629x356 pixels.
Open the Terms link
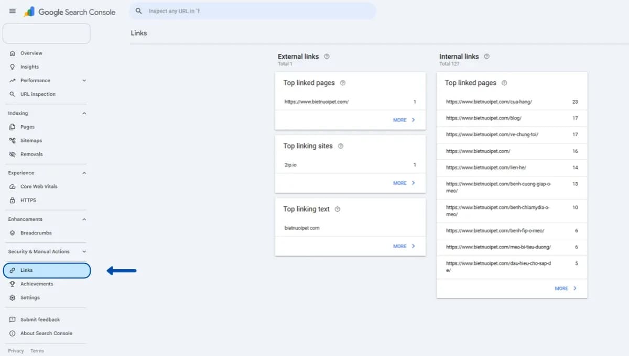click(37, 351)
